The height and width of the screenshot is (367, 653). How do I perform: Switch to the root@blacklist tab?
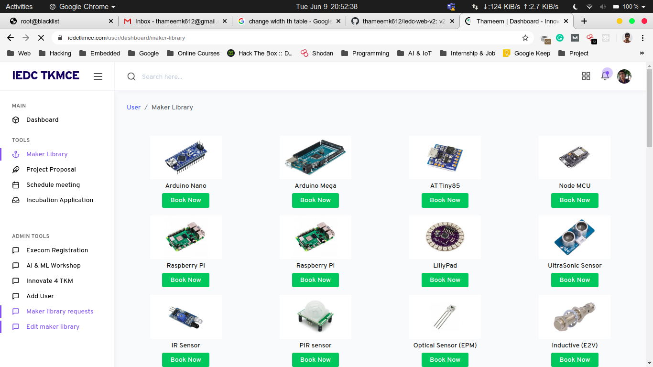coord(61,21)
